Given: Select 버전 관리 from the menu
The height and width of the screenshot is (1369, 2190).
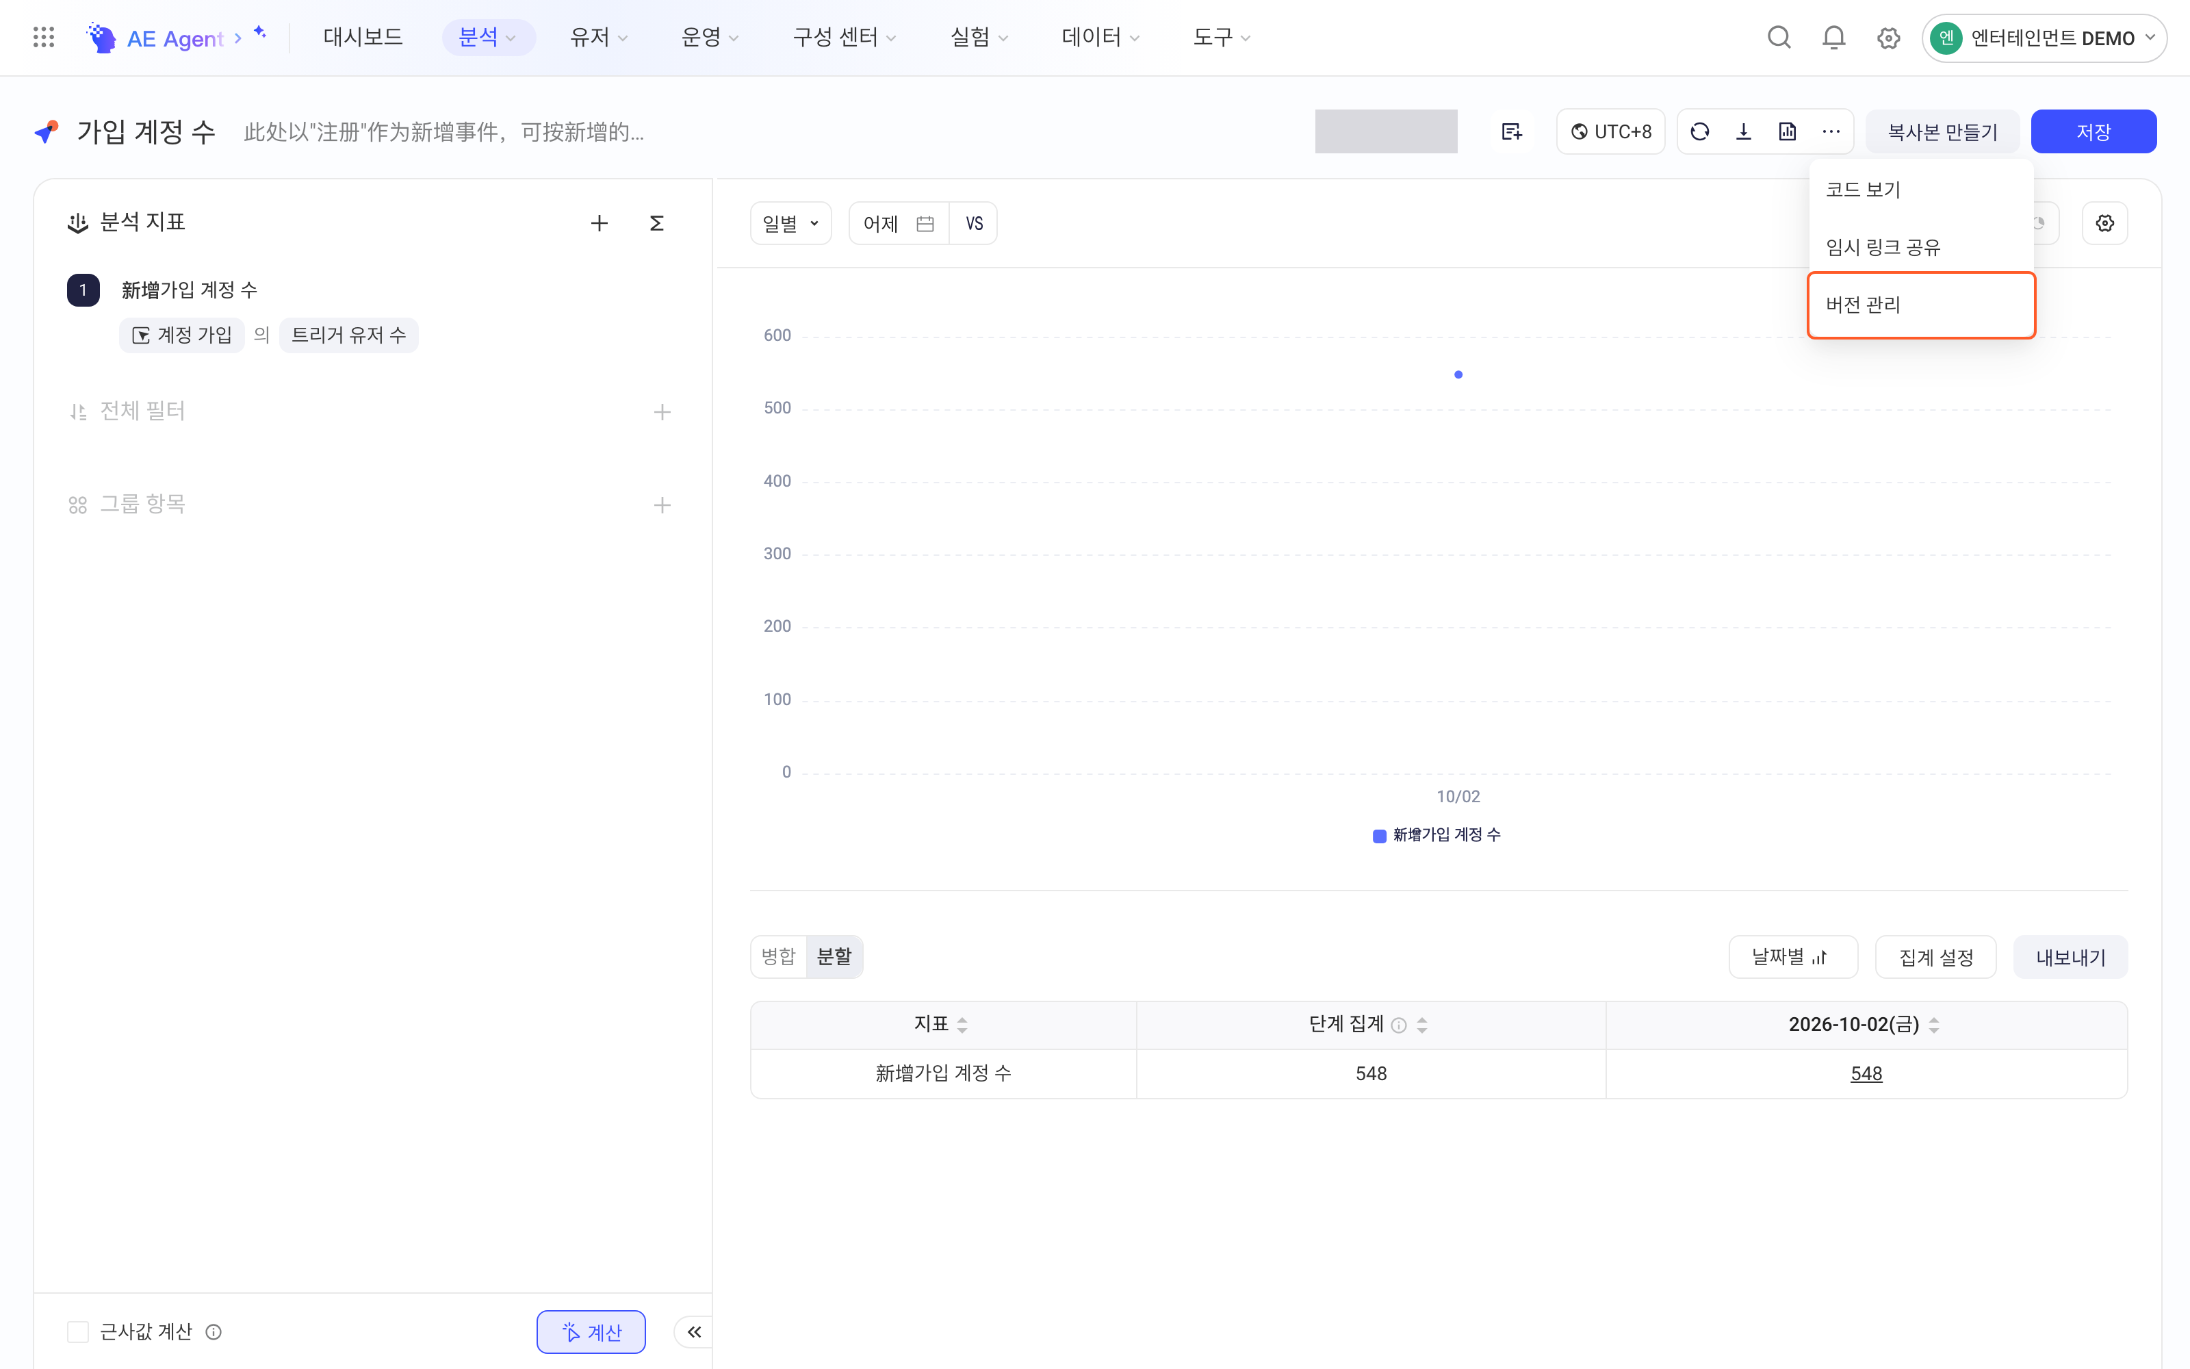Looking at the screenshot, I should pos(1921,305).
